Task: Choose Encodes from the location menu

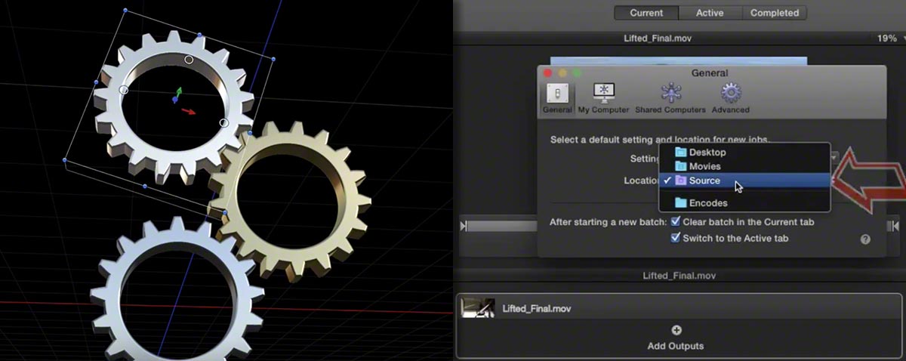Action: click(x=744, y=202)
